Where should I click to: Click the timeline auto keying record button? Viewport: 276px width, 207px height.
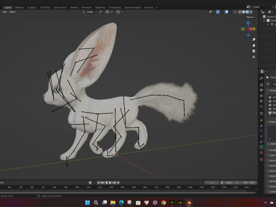point(90,182)
